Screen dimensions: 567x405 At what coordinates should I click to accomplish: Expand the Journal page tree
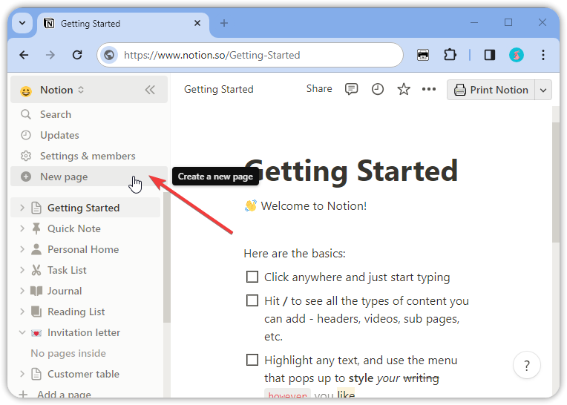click(22, 291)
